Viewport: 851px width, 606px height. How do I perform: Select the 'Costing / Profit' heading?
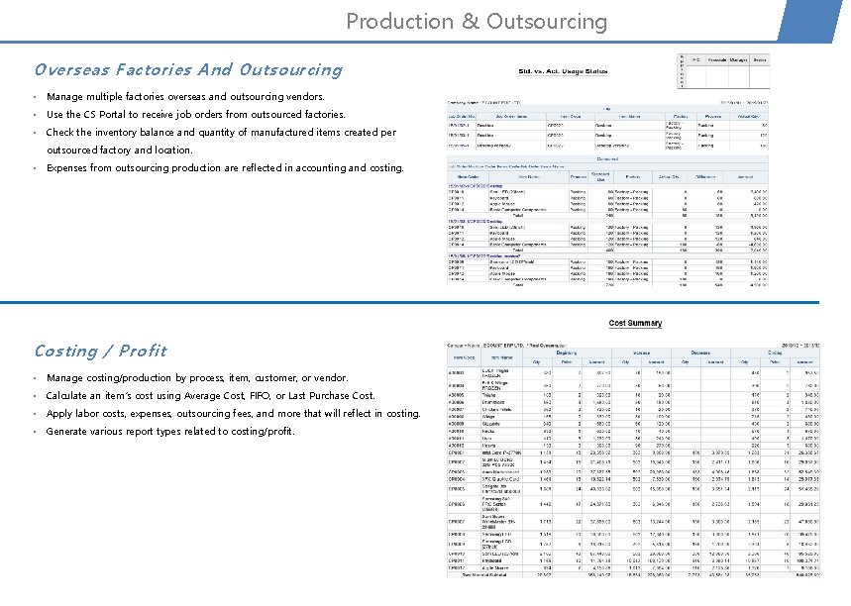100,351
